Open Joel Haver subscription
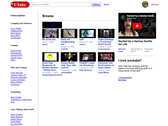168x126 pixels. point(15,85)
